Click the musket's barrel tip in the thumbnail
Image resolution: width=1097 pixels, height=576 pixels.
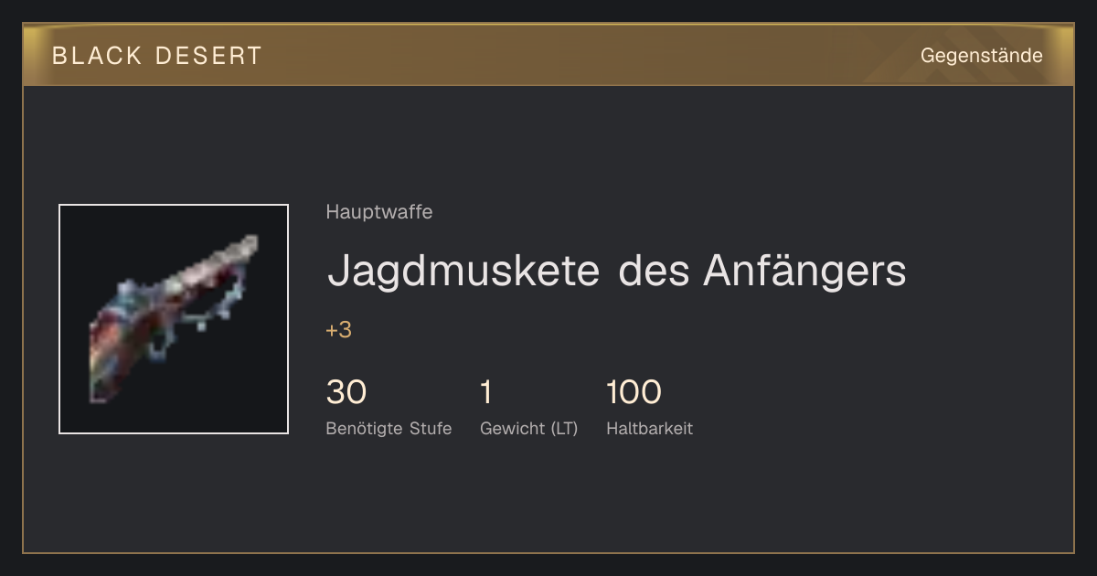pos(248,245)
